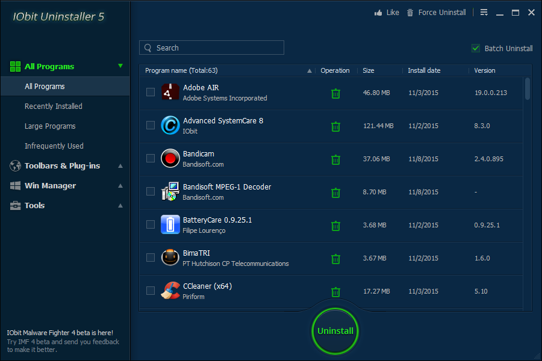
Task: Click the Operation column header
Action: pos(335,70)
